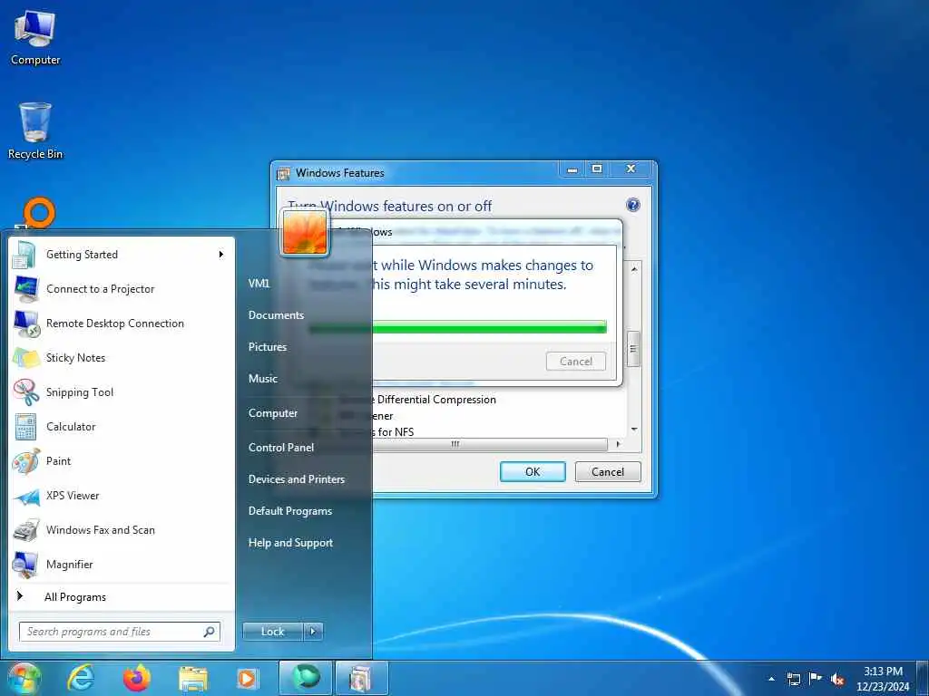Viewport: 929px width, 696px height.
Task: Open Windows Explorer folder on taskbar
Action: 193,679
